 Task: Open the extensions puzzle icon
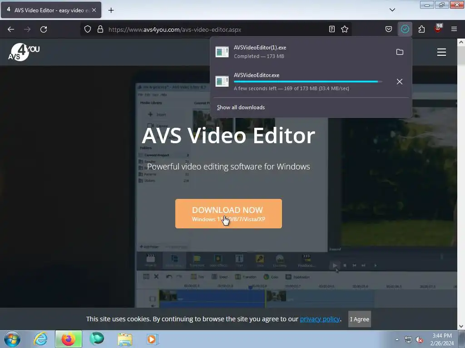(421, 29)
